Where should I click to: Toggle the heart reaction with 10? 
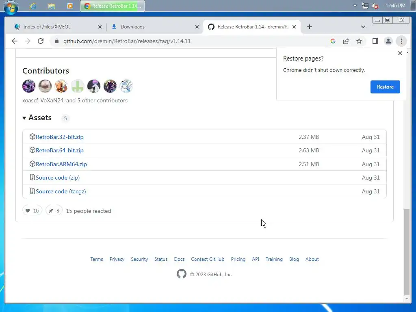point(32,211)
